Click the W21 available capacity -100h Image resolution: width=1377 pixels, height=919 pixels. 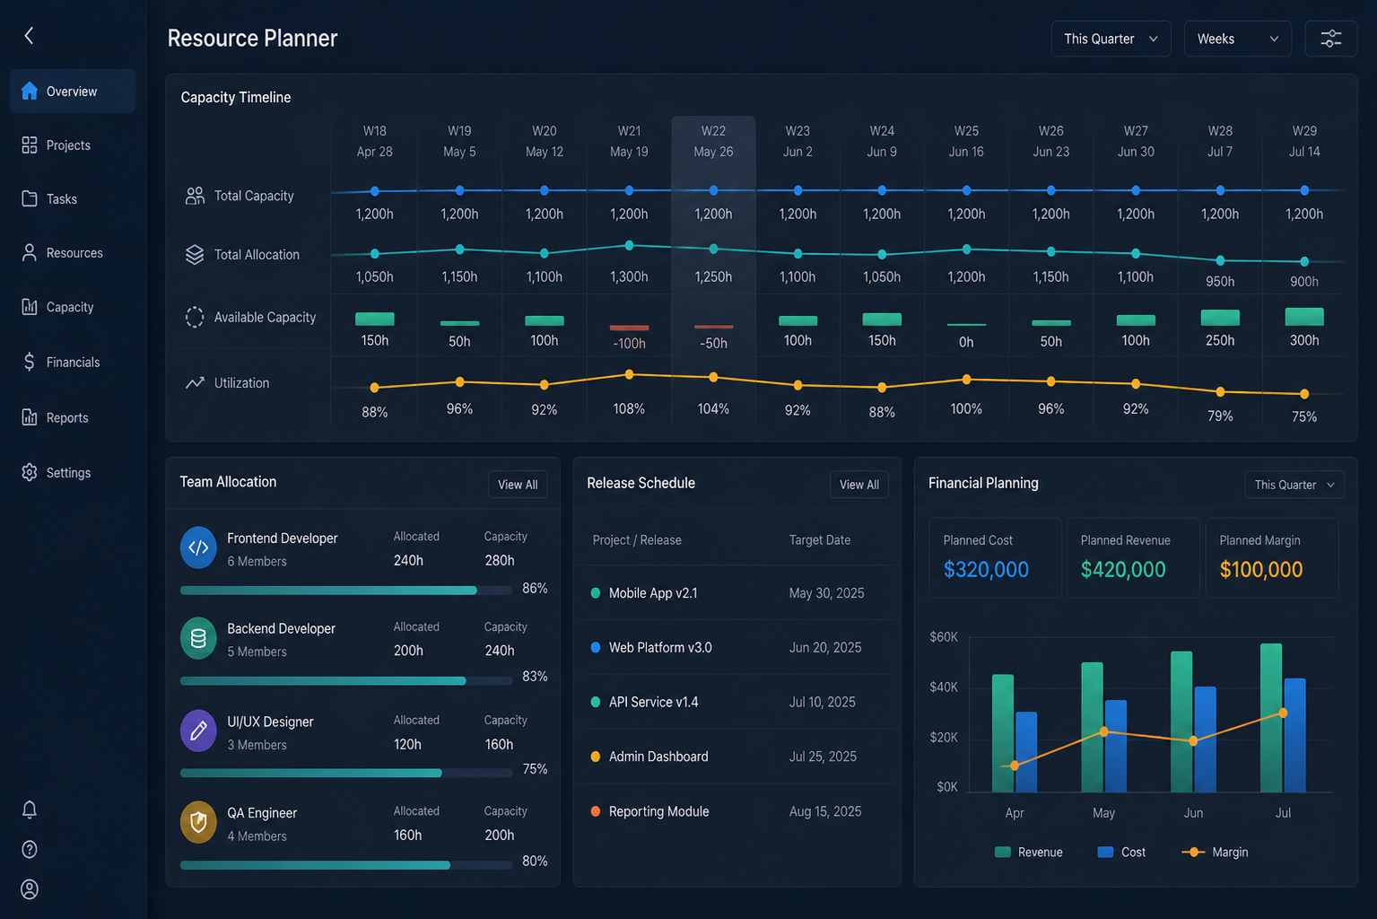click(629, 343)
